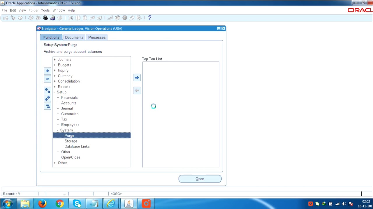Screen dimensions: 373x209
Task: Click the Employees item under Setup
Action: pos(70,125)
